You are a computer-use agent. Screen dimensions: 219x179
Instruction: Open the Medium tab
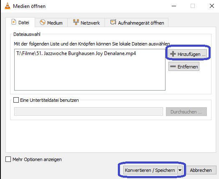[x=51, y=23]
